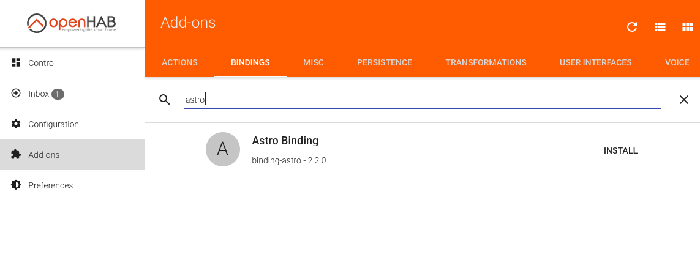The width and height of the screenshot is (700, 260).
Task: Open the Persistence tab
Action: point(385,62)
